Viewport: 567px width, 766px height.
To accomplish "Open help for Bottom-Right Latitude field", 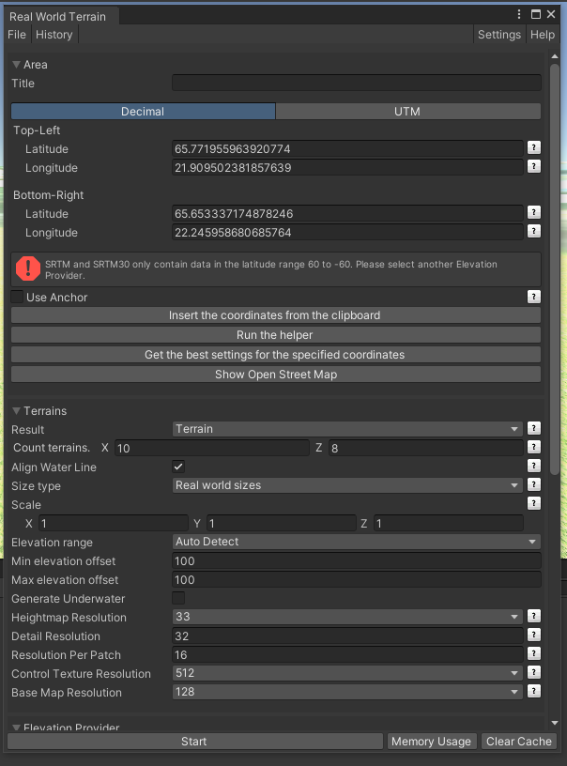I will click(534, 213).
